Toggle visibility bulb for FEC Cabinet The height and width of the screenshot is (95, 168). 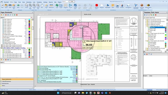point(31,37)
